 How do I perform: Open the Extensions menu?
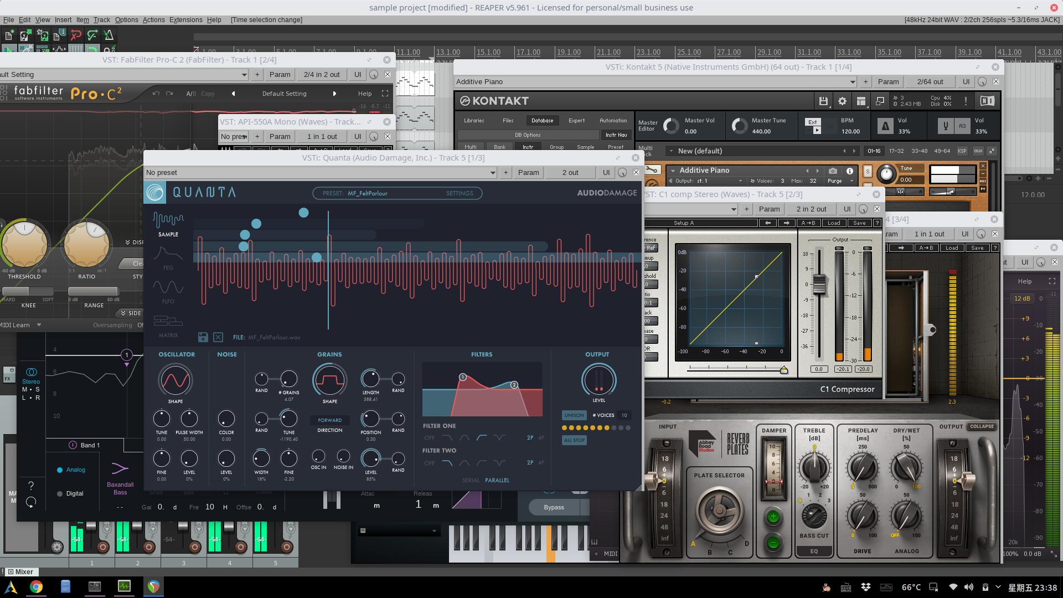[x=185, y=20]
